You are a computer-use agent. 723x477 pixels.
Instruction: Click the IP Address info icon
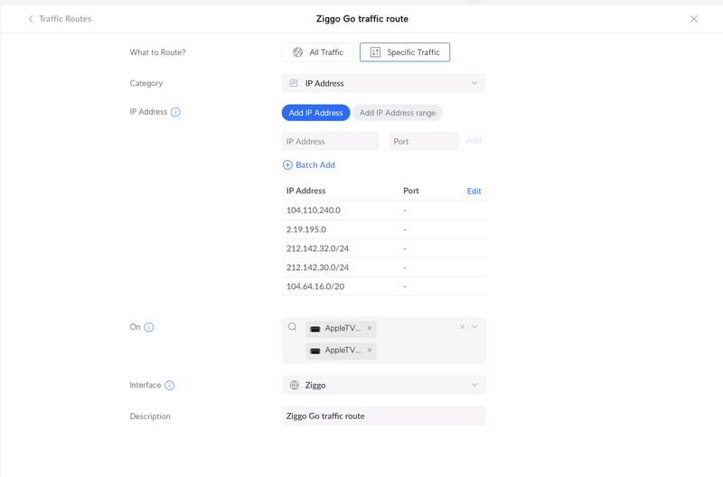[175, 112]
